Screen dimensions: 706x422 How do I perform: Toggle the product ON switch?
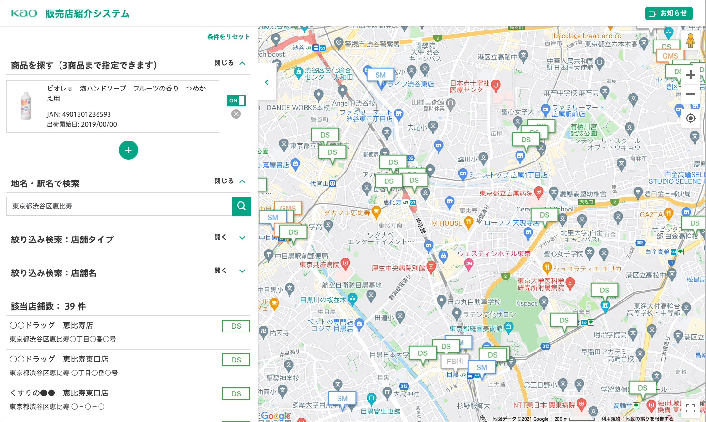pos(236,100)
